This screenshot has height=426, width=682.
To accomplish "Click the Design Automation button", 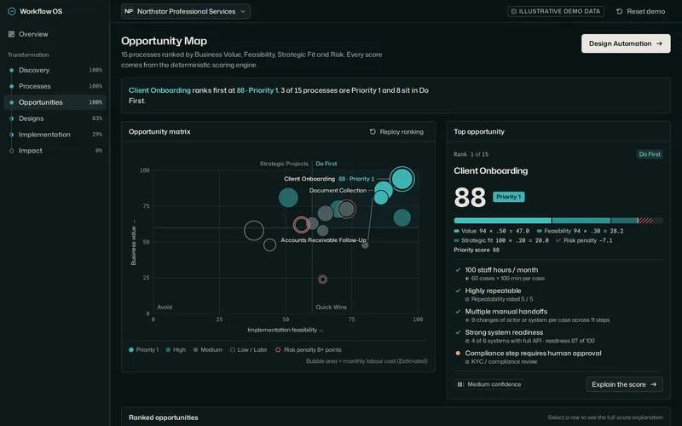I will pyautogui.click(x=626, y=43).
